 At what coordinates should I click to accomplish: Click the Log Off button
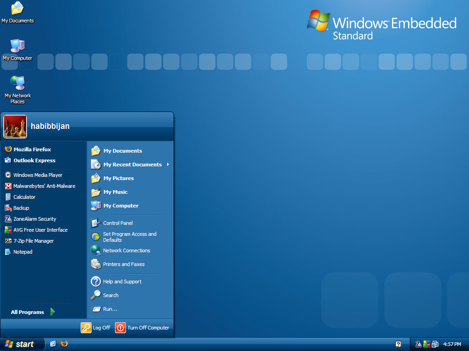coord(96,328)
